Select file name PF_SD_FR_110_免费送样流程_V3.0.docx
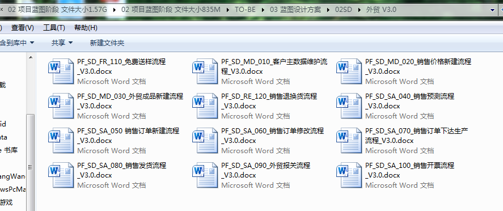503x211 pixels. pos(121,66)
